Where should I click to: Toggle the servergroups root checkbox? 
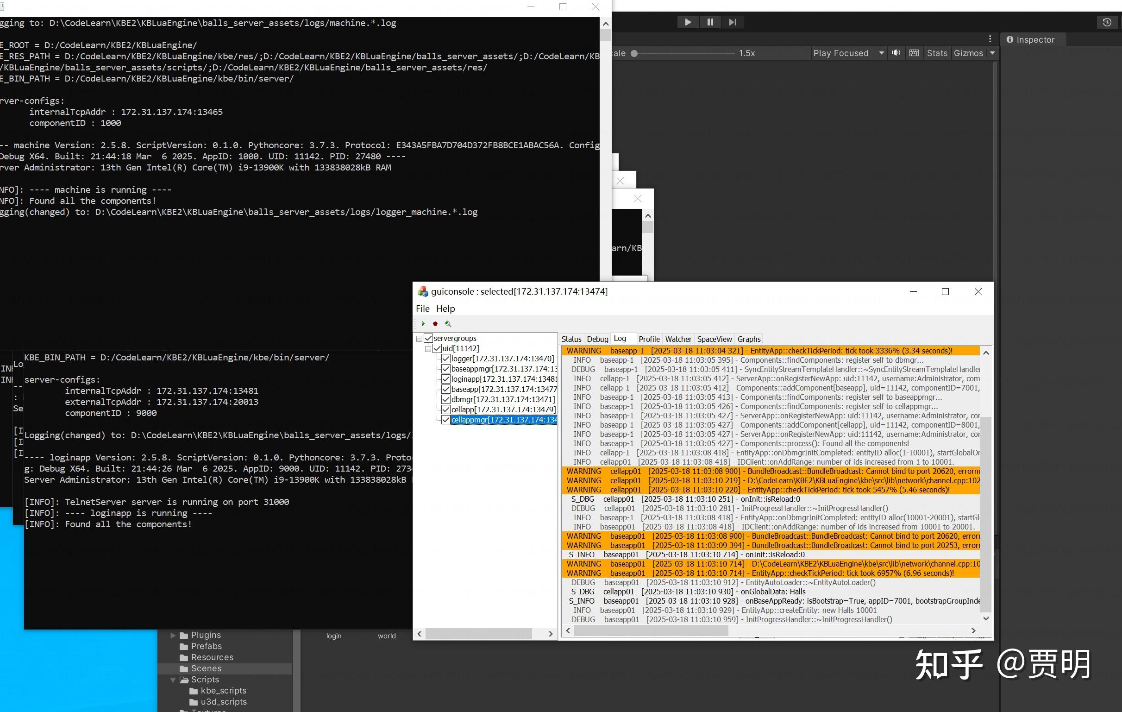429,338
